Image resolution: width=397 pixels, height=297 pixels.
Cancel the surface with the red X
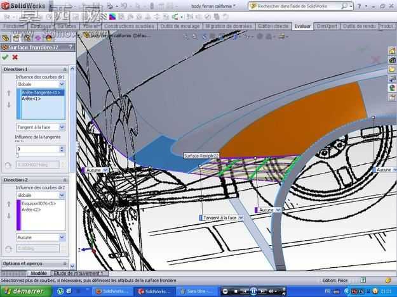click(x=15, y=57)
